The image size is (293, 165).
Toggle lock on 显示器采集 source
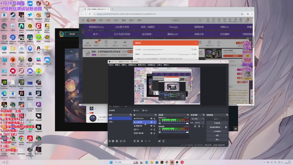pos(154,133)
